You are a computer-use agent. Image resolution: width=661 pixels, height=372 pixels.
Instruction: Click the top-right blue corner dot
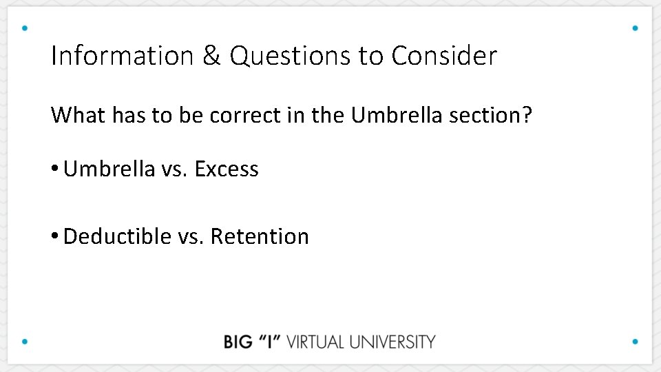pyautogui.click(x=635, y=28)
